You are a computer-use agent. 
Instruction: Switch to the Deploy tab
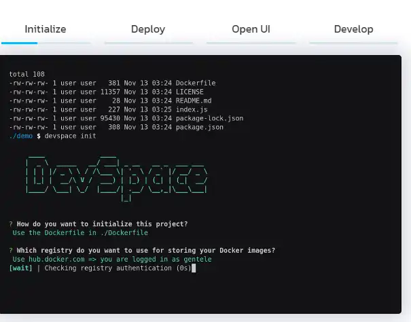148,29
